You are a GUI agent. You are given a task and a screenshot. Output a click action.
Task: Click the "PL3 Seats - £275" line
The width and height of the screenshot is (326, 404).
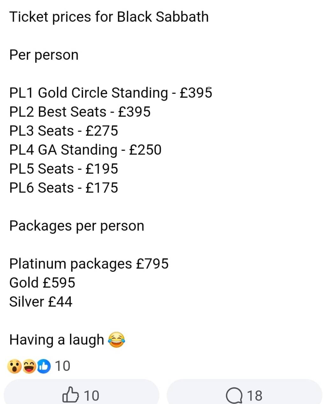[x=64, y=131]
